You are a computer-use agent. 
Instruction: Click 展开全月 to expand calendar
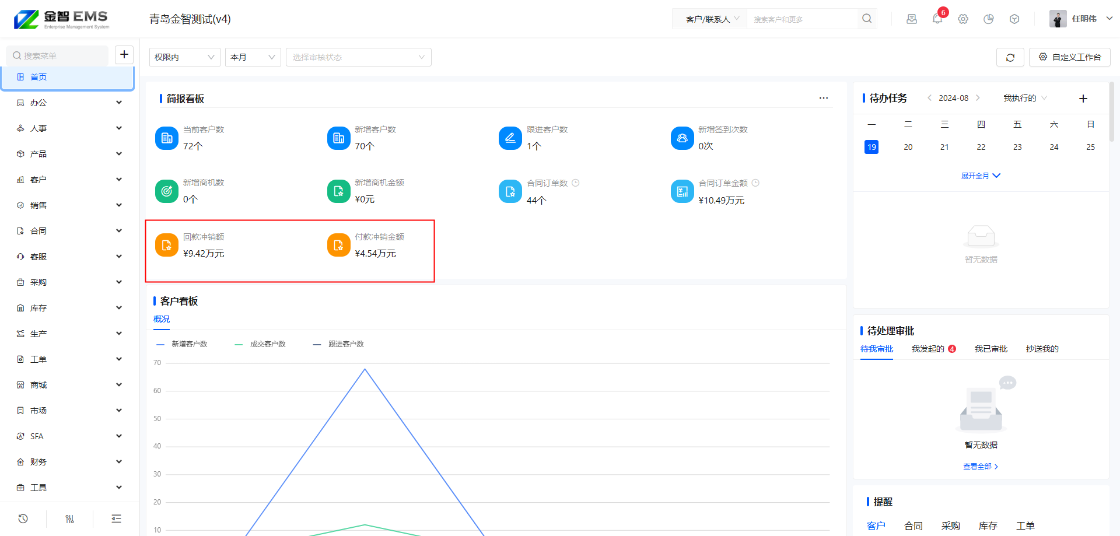pos(981,176)
